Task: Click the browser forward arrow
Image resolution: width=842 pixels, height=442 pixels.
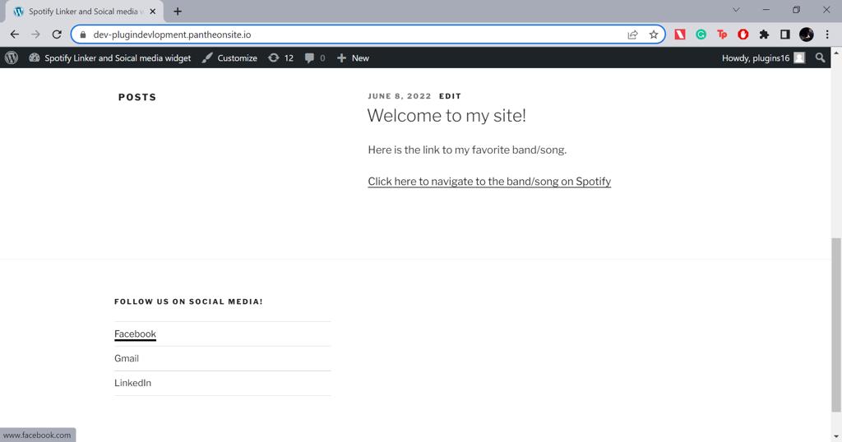Action: (35, 35)
